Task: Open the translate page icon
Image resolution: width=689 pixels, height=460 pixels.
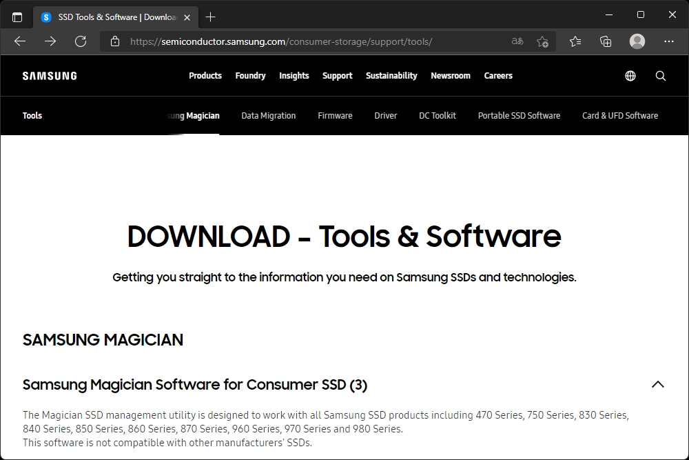Action: point(517,41)
